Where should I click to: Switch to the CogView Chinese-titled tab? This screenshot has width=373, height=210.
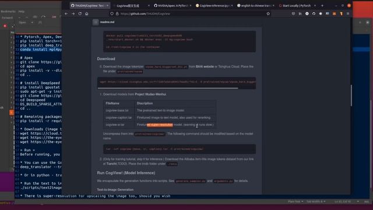point(131,5)
